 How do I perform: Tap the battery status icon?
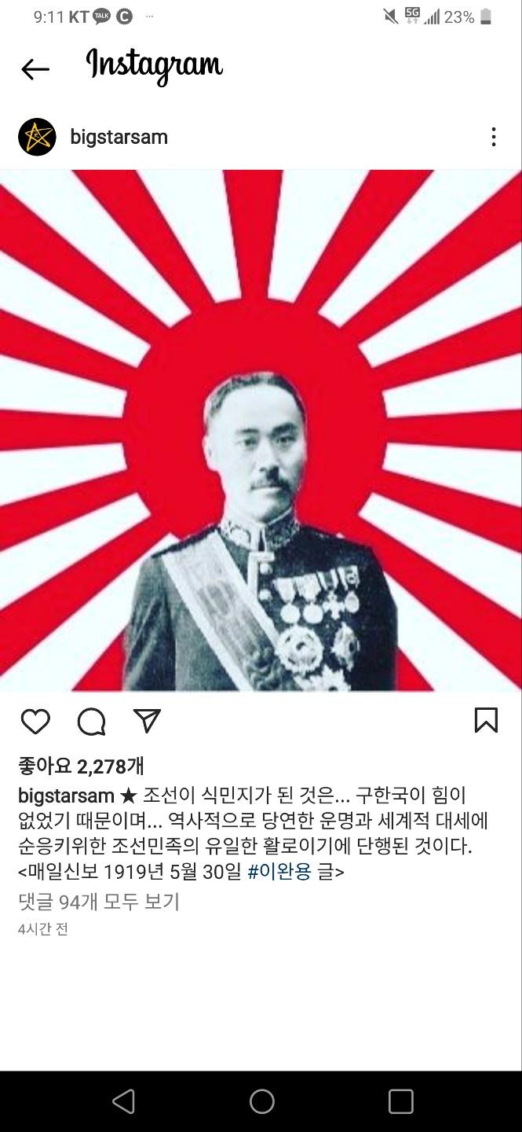coord(487,17)
